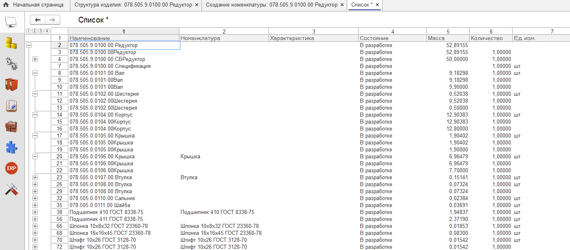Expand the Подшипник 410 ГОСТ 8338-75 row
570x250 pixels.
coord(35,212)
